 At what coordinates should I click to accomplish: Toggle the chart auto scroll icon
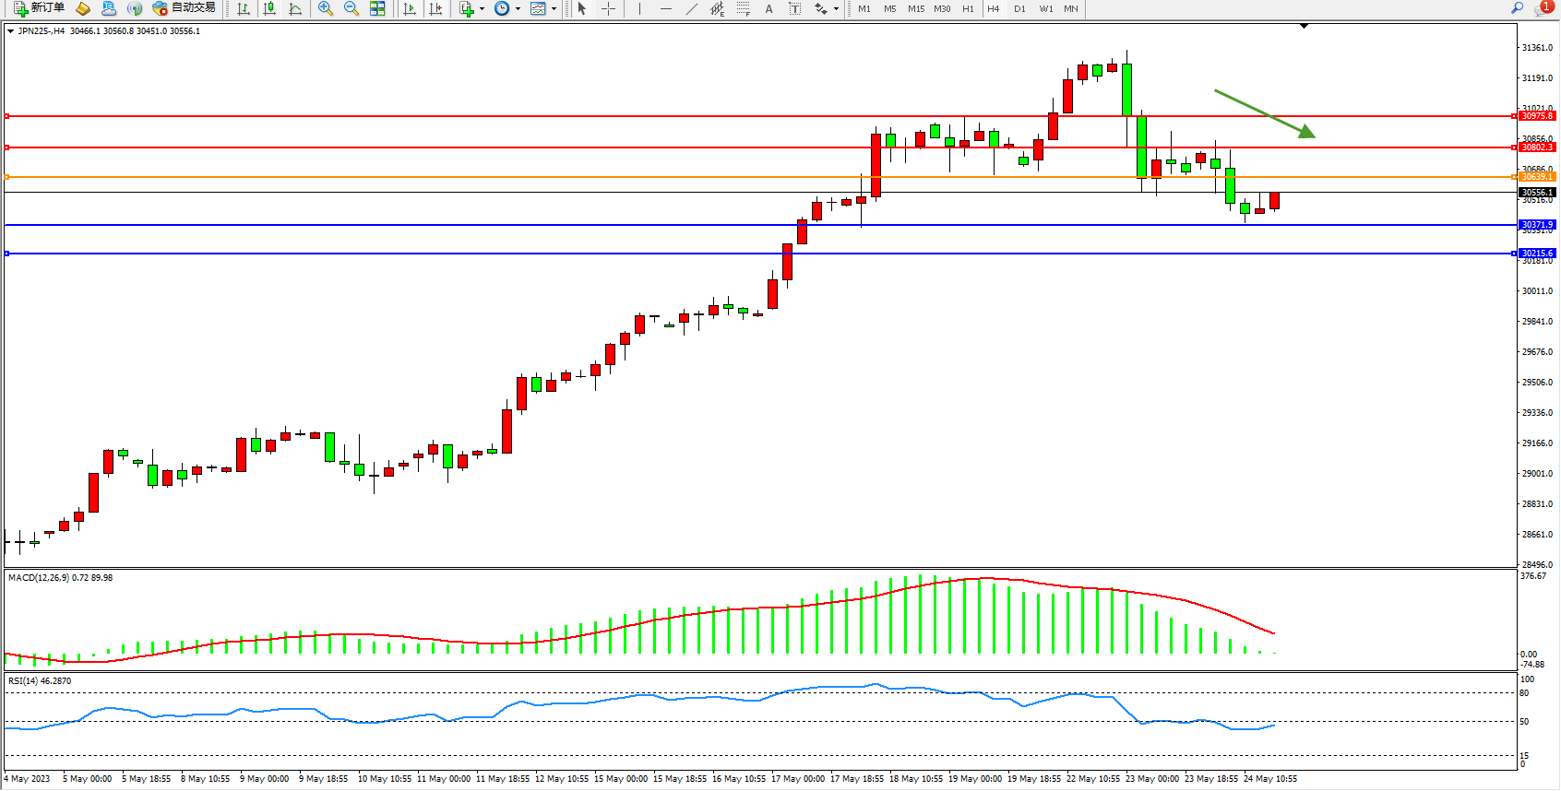[x=410, y=8]
